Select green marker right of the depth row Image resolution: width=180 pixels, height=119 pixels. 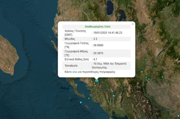point(146,59)
